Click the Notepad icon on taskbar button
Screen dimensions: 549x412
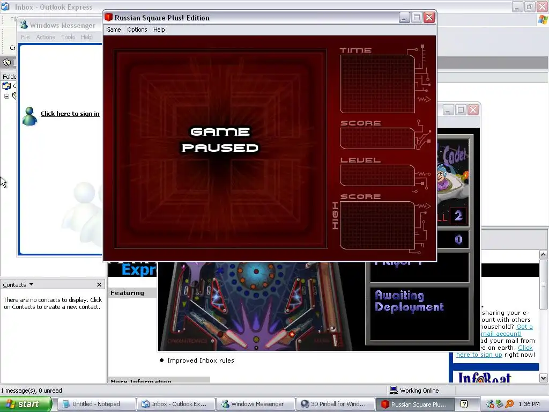pyautogui.click(x=66, y=404)
